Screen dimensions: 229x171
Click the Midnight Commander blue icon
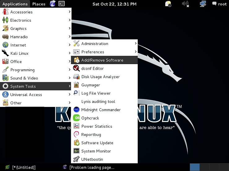(76, 110)
